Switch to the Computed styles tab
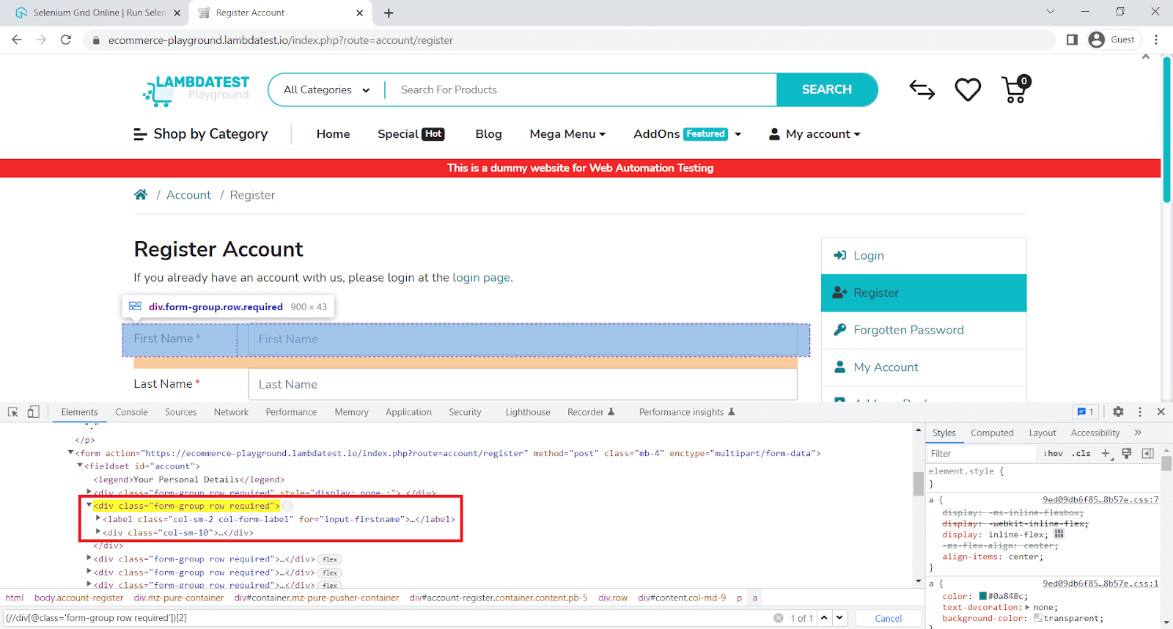The height and width of the screenshot is (629, 1173). 992,433
